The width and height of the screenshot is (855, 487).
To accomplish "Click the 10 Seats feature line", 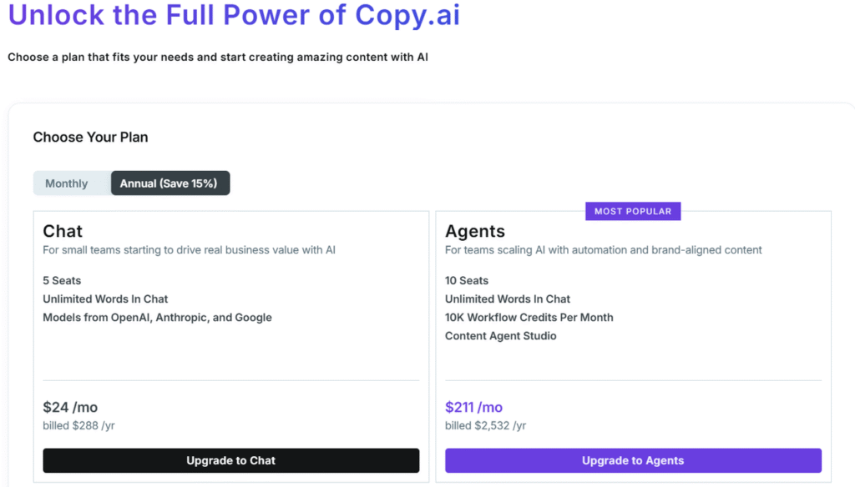I will 467,281.
